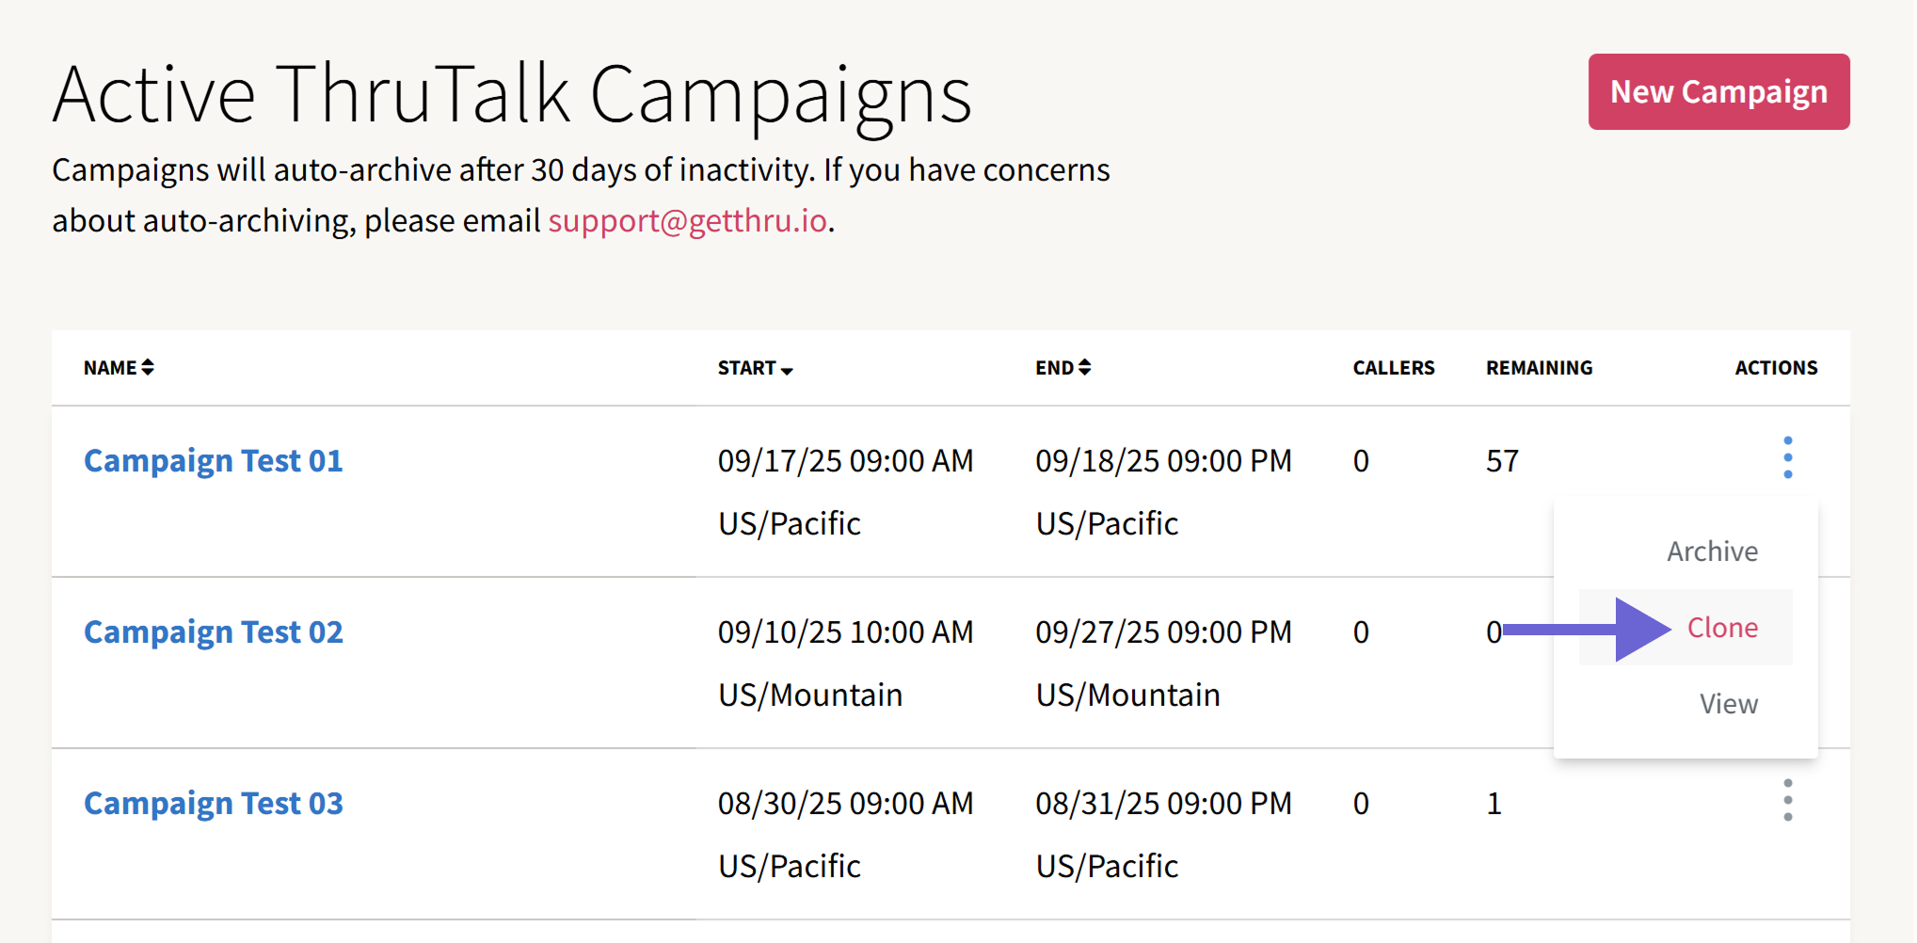Click the three-dot actions icon for Campaign Test 01
1917x943 pixels.
[1787, 458]
